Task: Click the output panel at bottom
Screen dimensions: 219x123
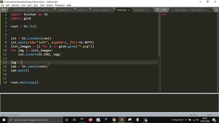Action: [109, 103]
